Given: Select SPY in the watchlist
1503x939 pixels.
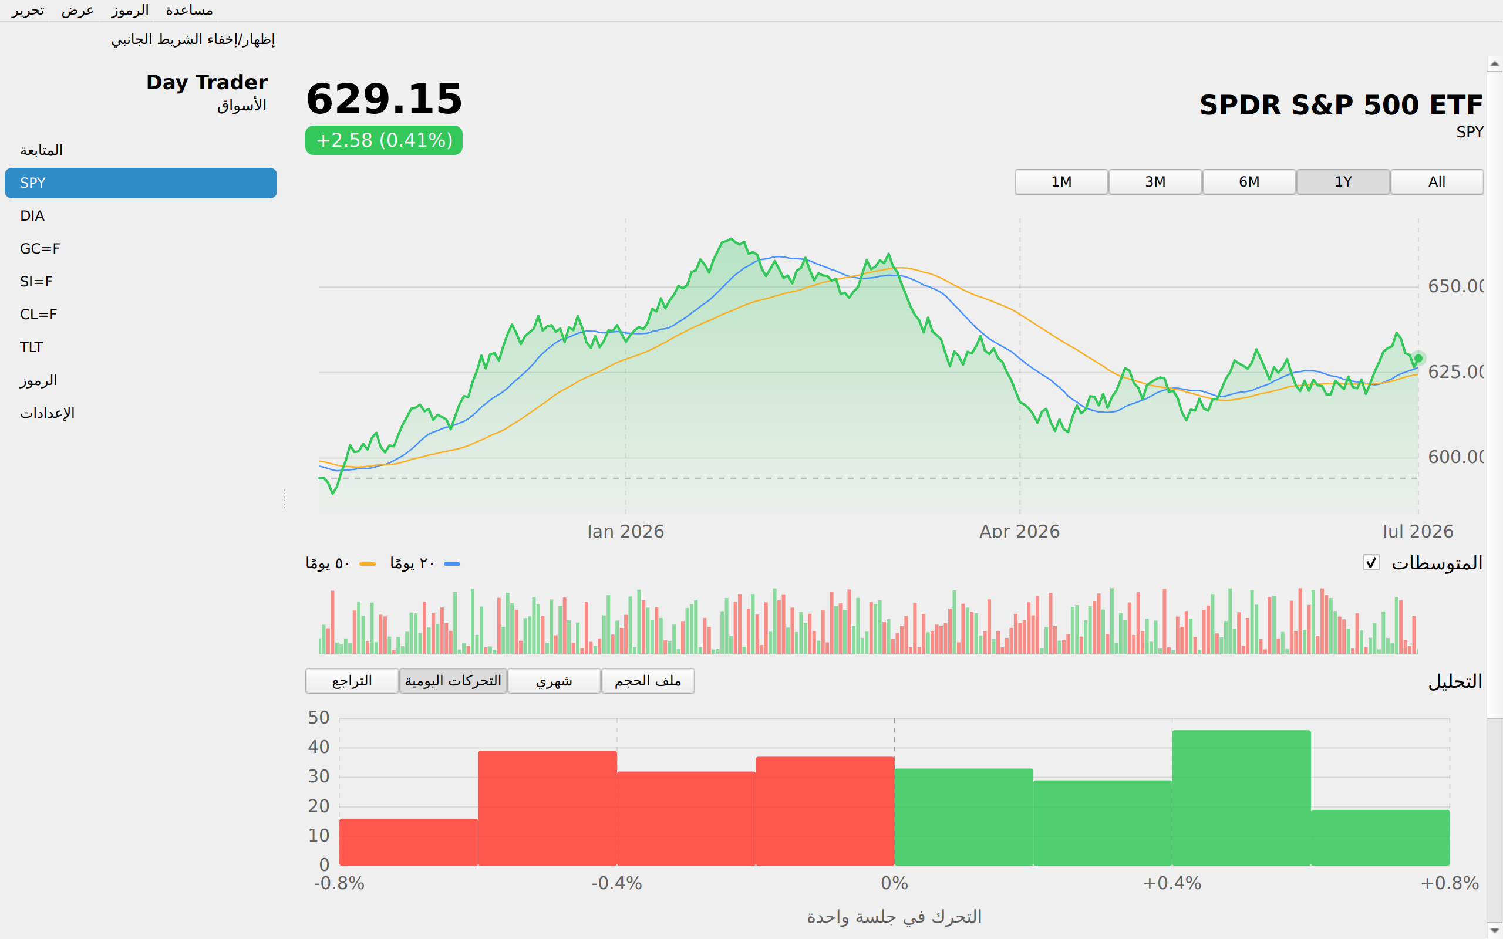Looking at the screenshot, I should tap(141, 183).
